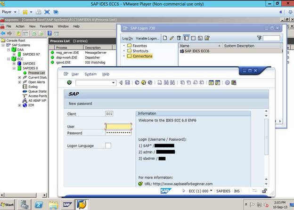Click Generate Shortcut icon in SAP toolbar
The height and width of the screenshot is (210, 294).
(218, 82)
